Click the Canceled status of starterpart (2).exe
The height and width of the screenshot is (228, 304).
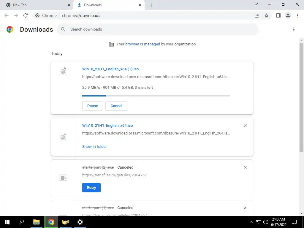click(x=125, y=167)
